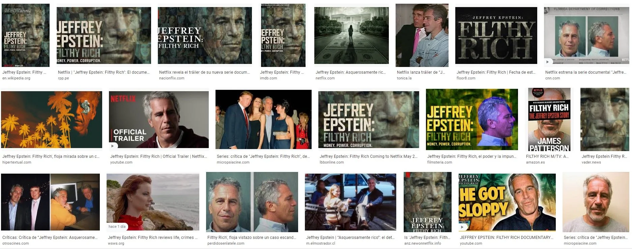Click the filmsteria.com source text
This screenshot has width=632, height=249.
tap(439, 162)
